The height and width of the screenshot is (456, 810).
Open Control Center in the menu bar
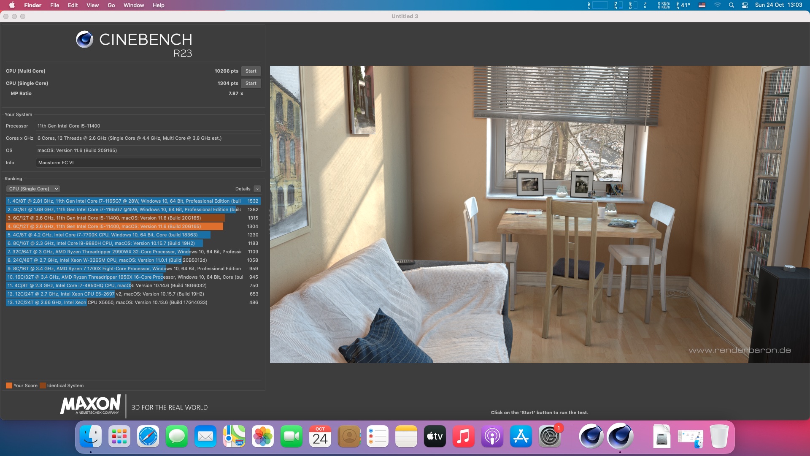[x=745, y=5]
